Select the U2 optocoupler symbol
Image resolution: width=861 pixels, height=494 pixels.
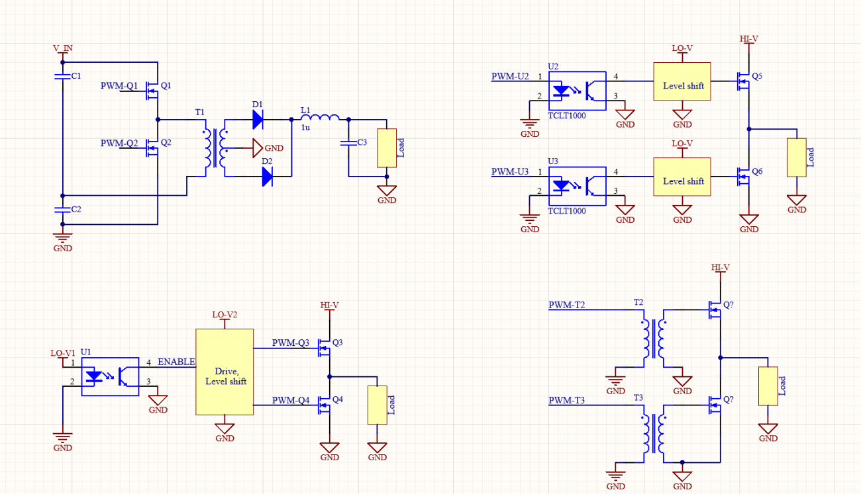point(578,91)
